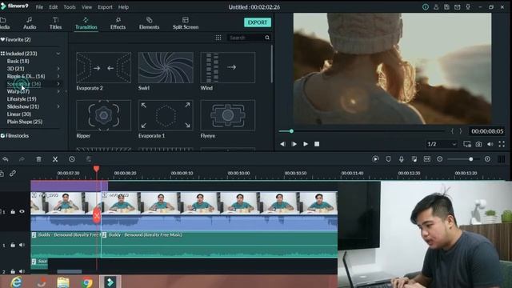The height and width of the screenshot is (288, 512).
Task: Select the Basic (18) category
Action: tap(18, 61)
